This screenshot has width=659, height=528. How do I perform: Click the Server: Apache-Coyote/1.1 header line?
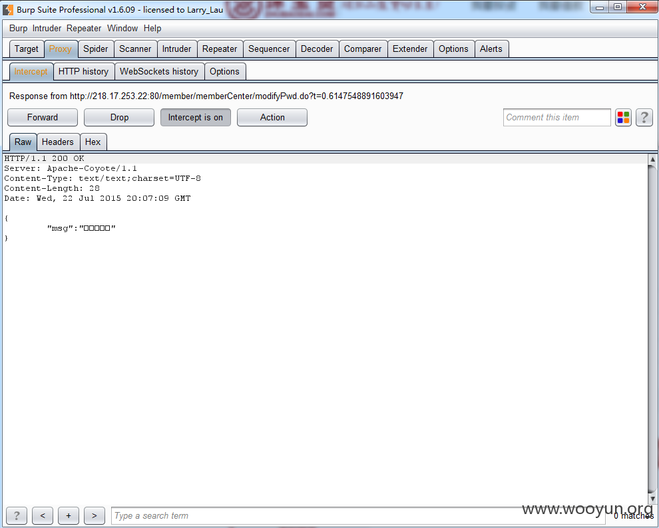71,168
